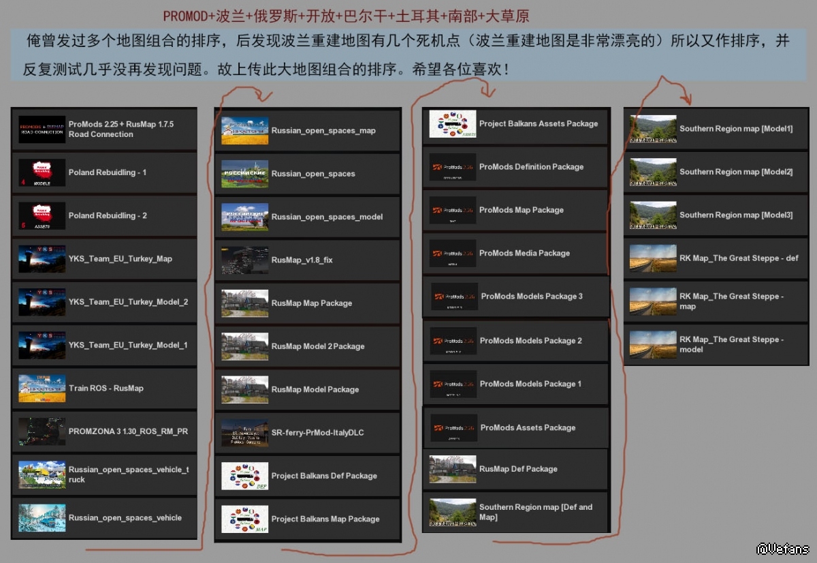Click the RusMap_v1.8_fix thumbnail

pos(244,260)
